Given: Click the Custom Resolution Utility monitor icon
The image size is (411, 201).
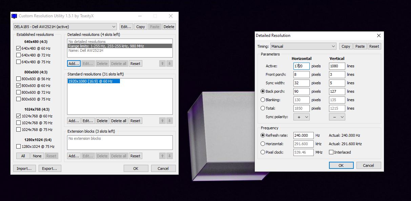Looking at the screenshot, I should (x=14, y=16).
